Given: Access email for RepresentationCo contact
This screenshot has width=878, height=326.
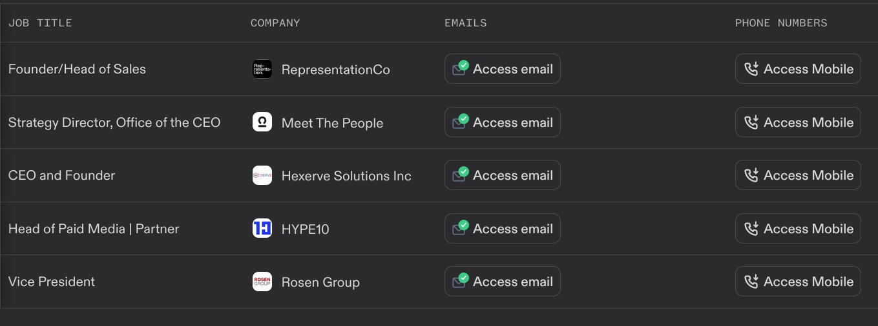Looking at the screenshot, I should click(x=503, y=69).
